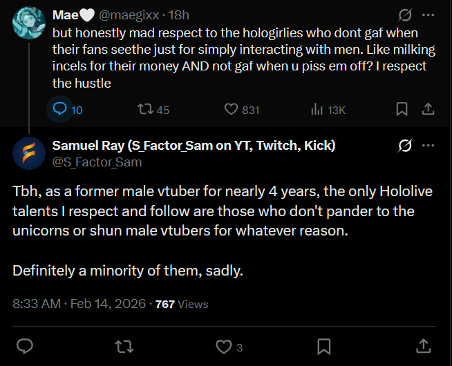Reply to Samuel Ray's tweet

[x=25, y=346]
